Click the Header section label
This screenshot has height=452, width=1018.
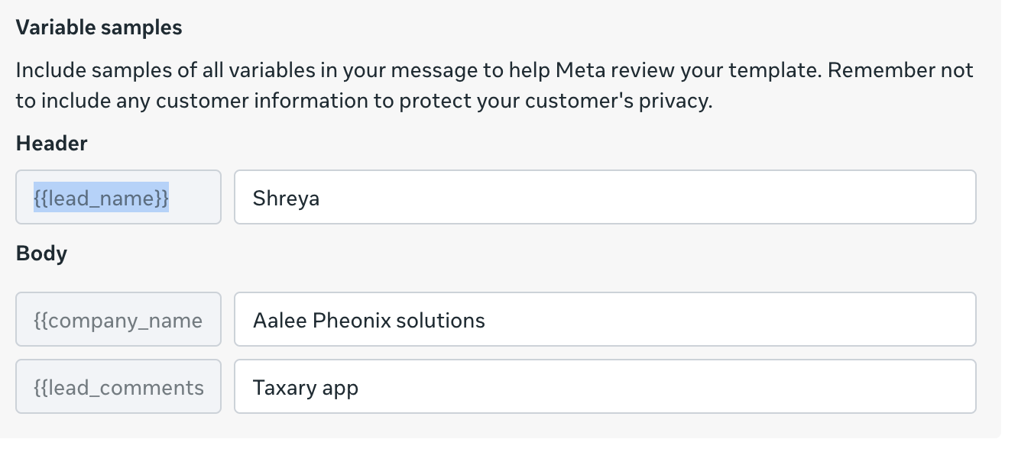click(51, 143)
